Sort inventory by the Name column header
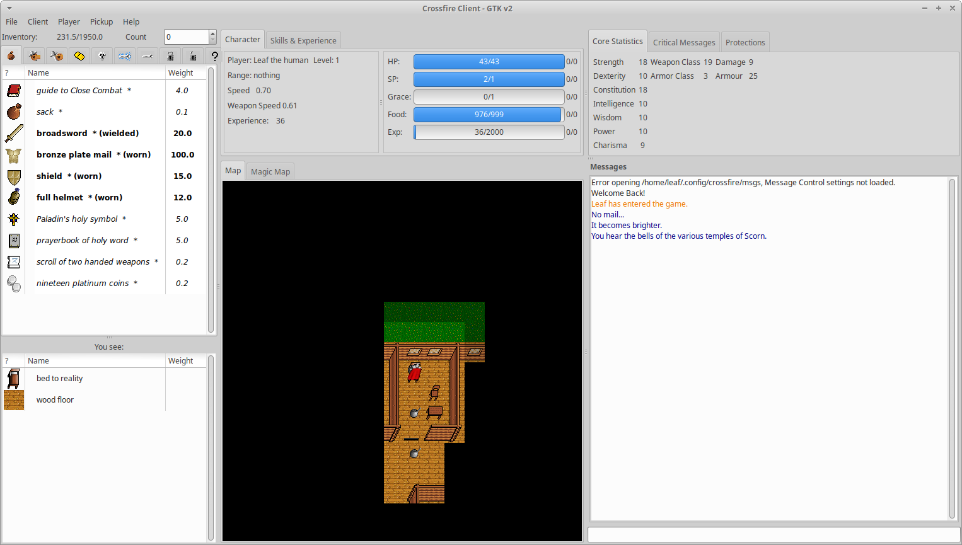The width and height of the screenshot is (962, 545). 95,73
